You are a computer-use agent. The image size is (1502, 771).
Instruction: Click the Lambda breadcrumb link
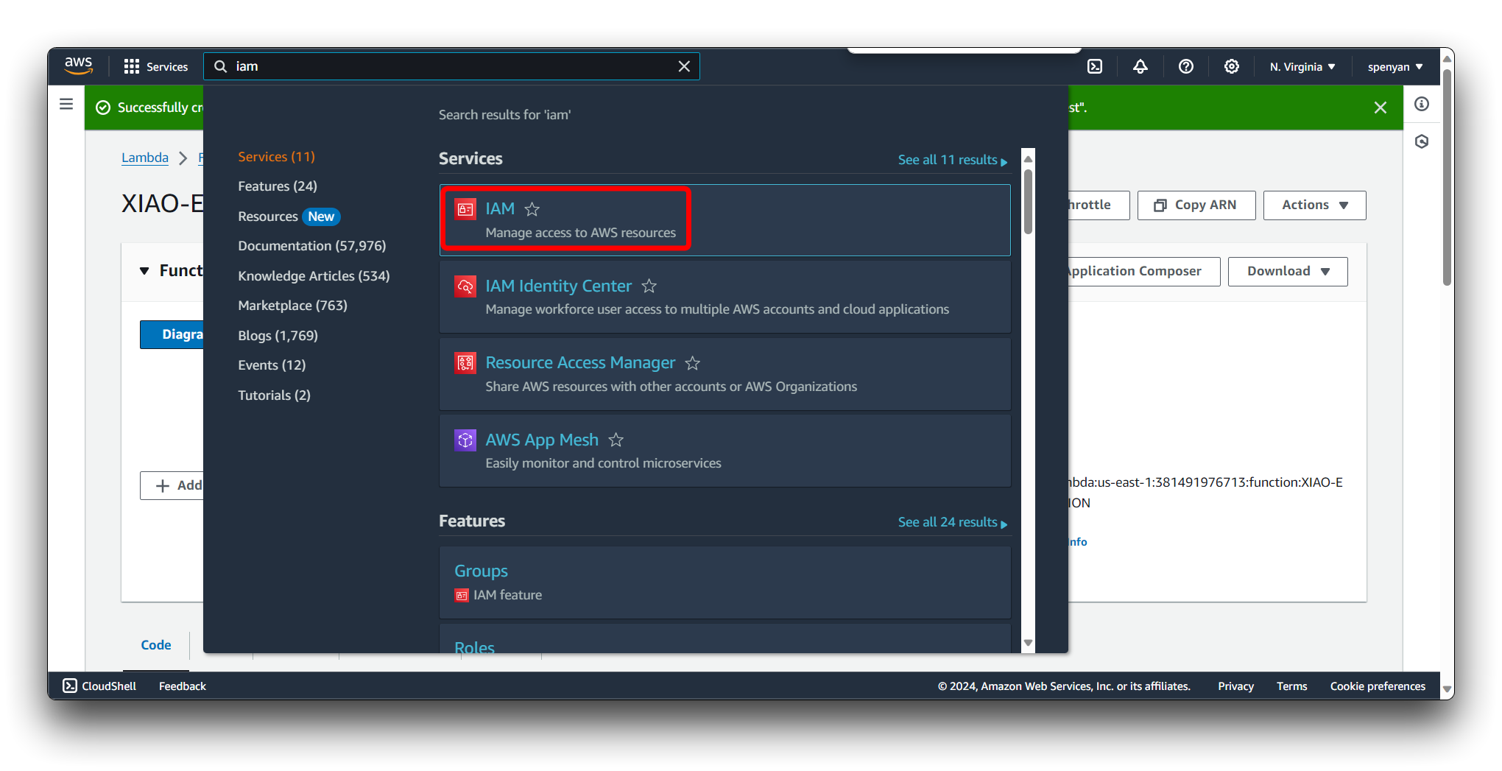145,158
